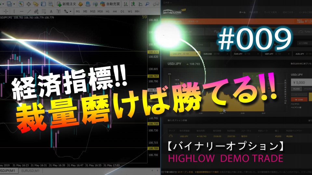This screenshot has width=312, height=175.
Task: Select the EUR/JPY asset tab
Action: [246, 54]
